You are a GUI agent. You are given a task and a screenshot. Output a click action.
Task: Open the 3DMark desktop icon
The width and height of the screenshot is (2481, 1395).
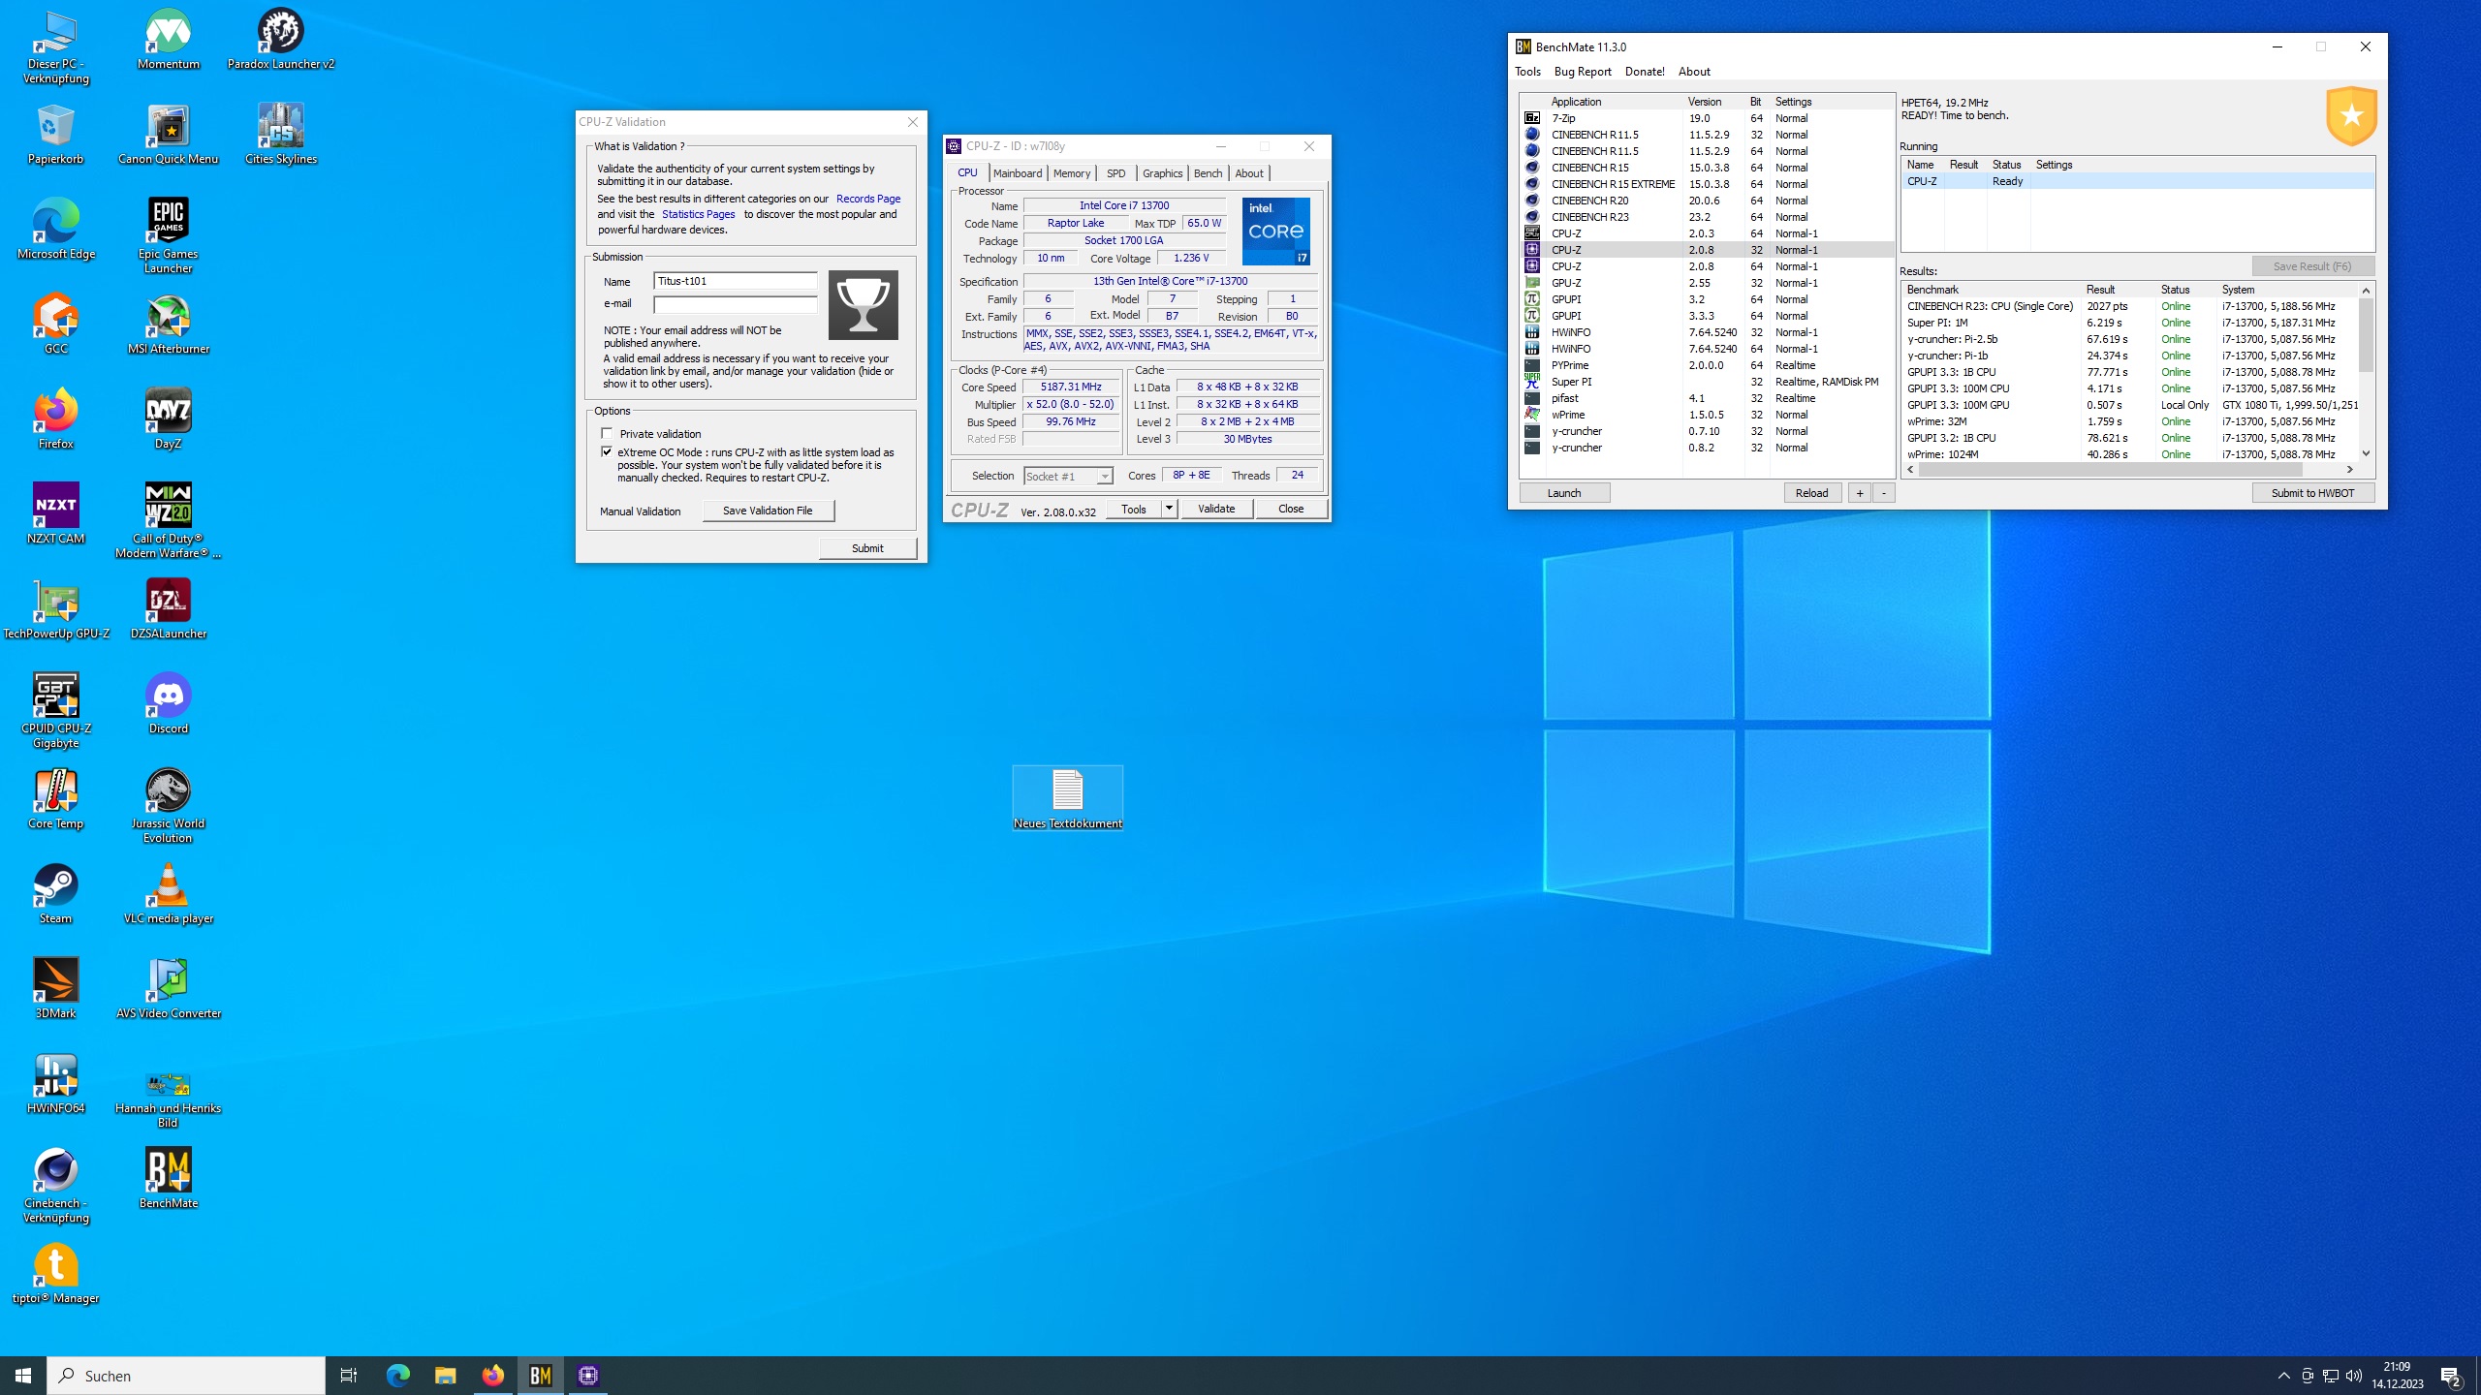tap(55, 989)
